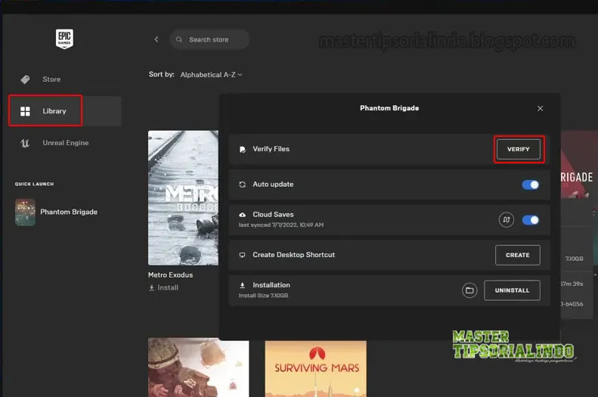The width and height of the screenshot is (598, 397).
Task: Click the Verify Files icon
Action: [x=242, y=149]
